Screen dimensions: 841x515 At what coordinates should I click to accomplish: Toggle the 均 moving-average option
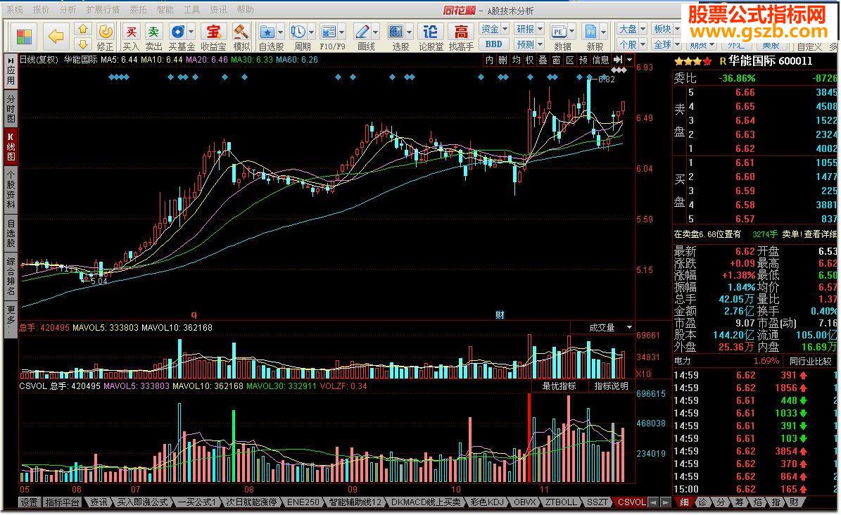516,60
